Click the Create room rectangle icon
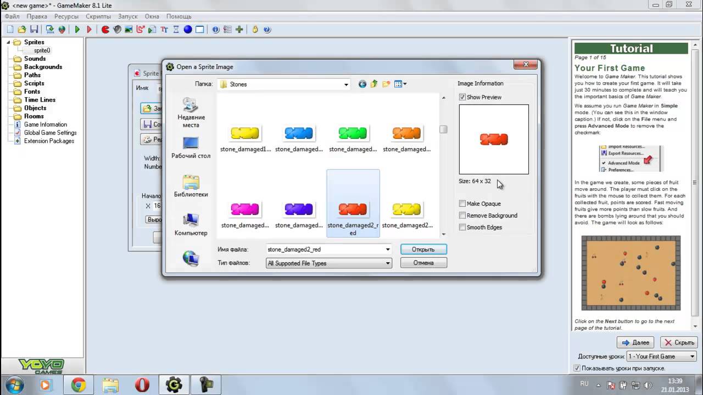 pos(200,29)
